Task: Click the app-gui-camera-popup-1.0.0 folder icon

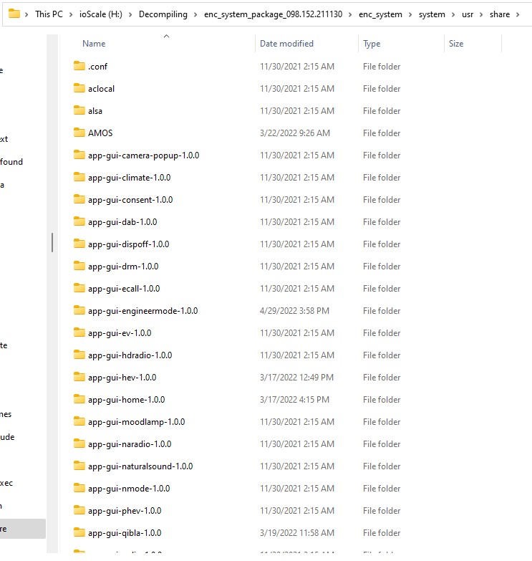Action: click(79, 155)
